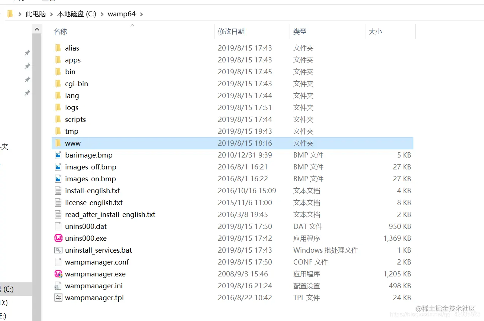Click the Windows 批处理文件 type cell
Screen dimensions: 484x321
click(326, 250)
